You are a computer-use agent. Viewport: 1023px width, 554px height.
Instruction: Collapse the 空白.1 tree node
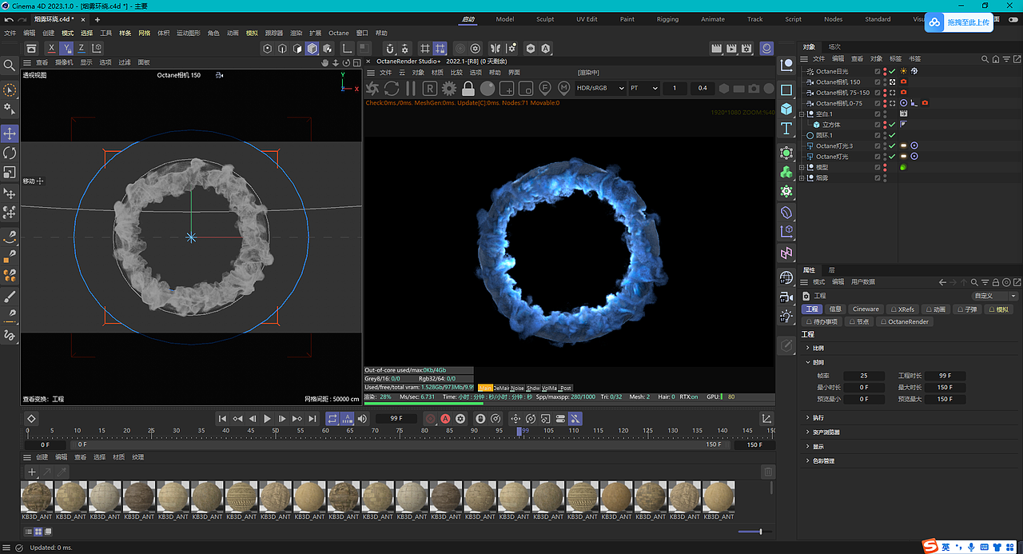coord(802,114)
